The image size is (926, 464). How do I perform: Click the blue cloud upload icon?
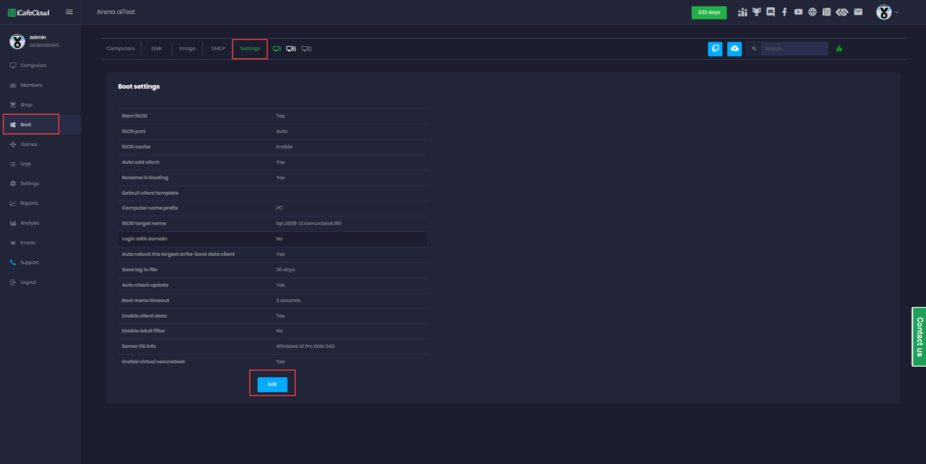pyautogui.click(x=734, y=49)
